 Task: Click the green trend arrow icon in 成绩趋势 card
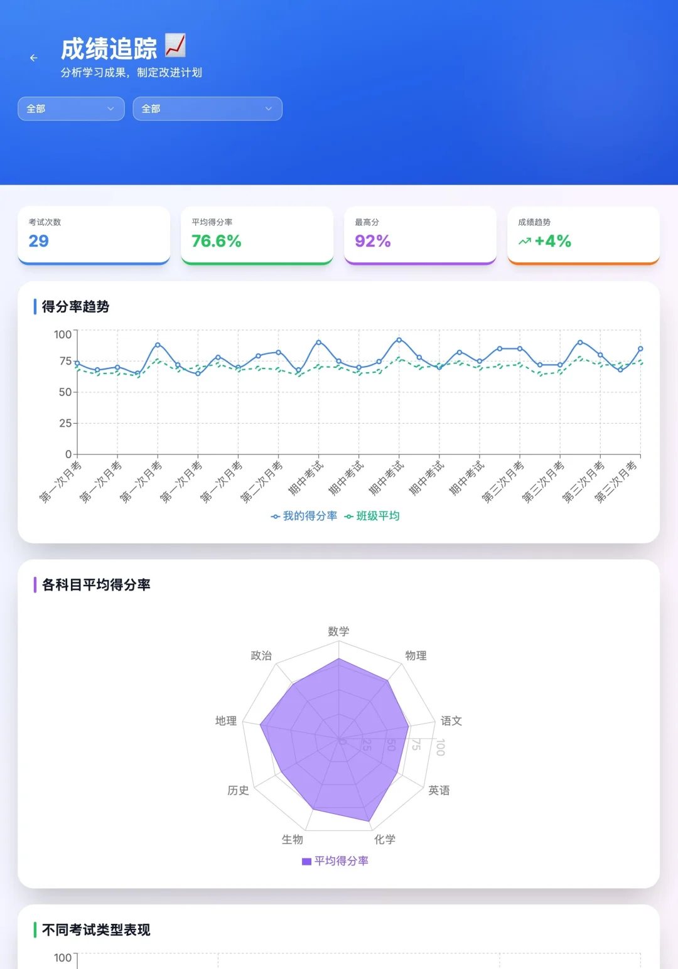[525, 240]
